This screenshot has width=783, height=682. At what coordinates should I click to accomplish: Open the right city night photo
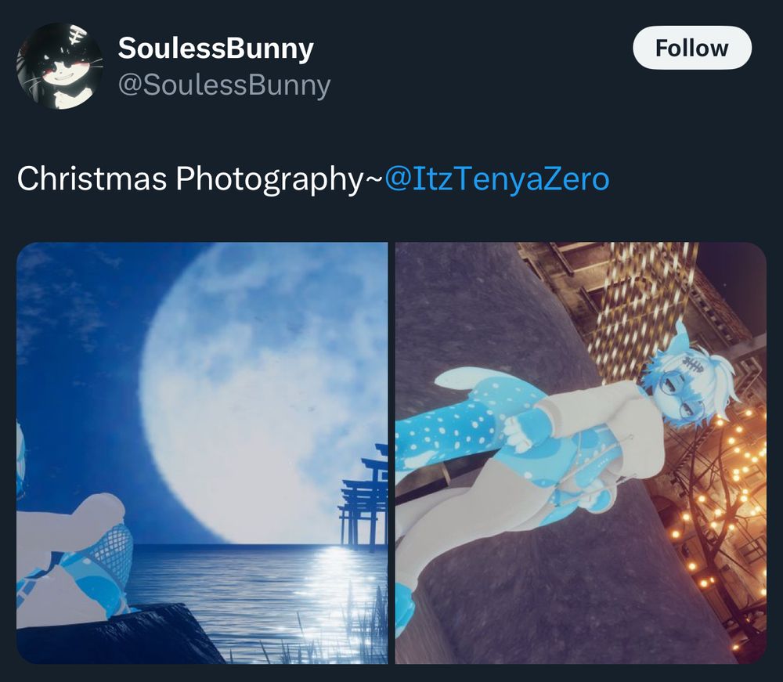pos(580,453)
